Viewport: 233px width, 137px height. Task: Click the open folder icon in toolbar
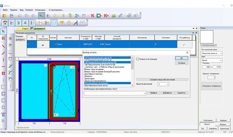tap(5, 16)
